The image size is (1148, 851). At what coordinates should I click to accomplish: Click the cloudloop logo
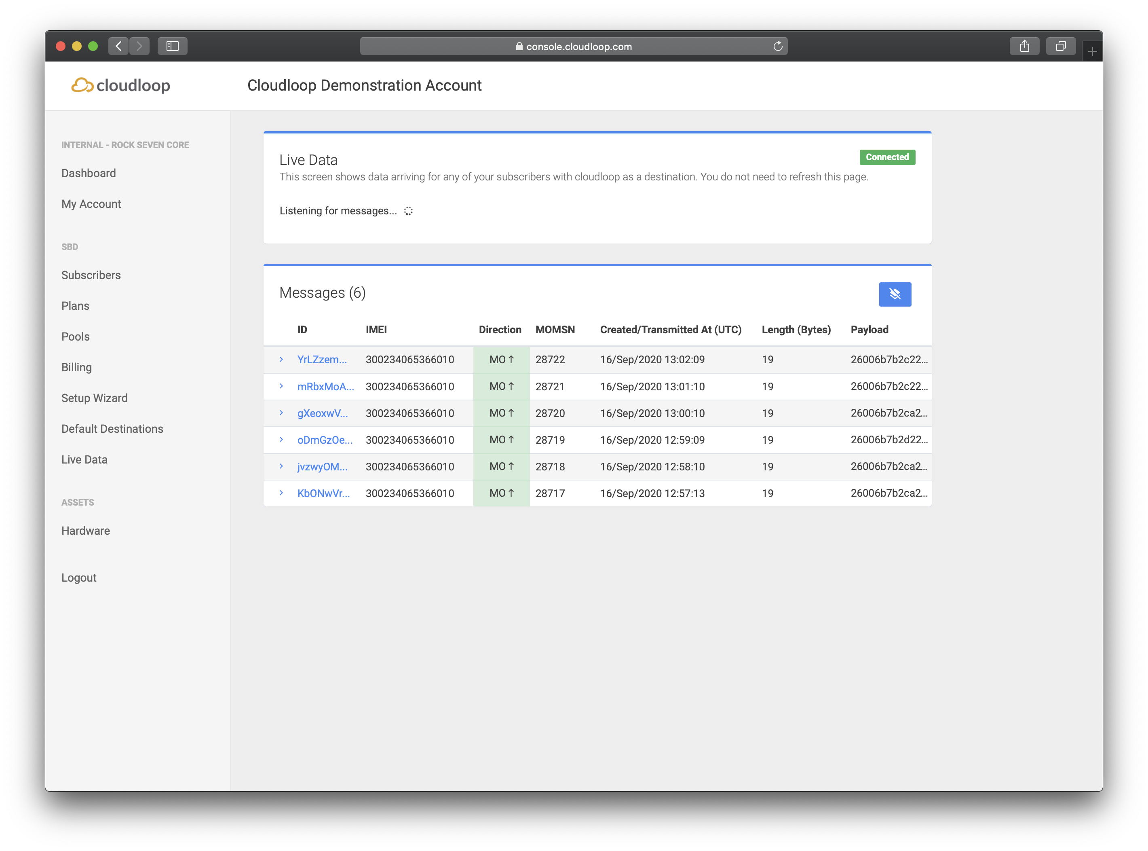click(120, 85)
